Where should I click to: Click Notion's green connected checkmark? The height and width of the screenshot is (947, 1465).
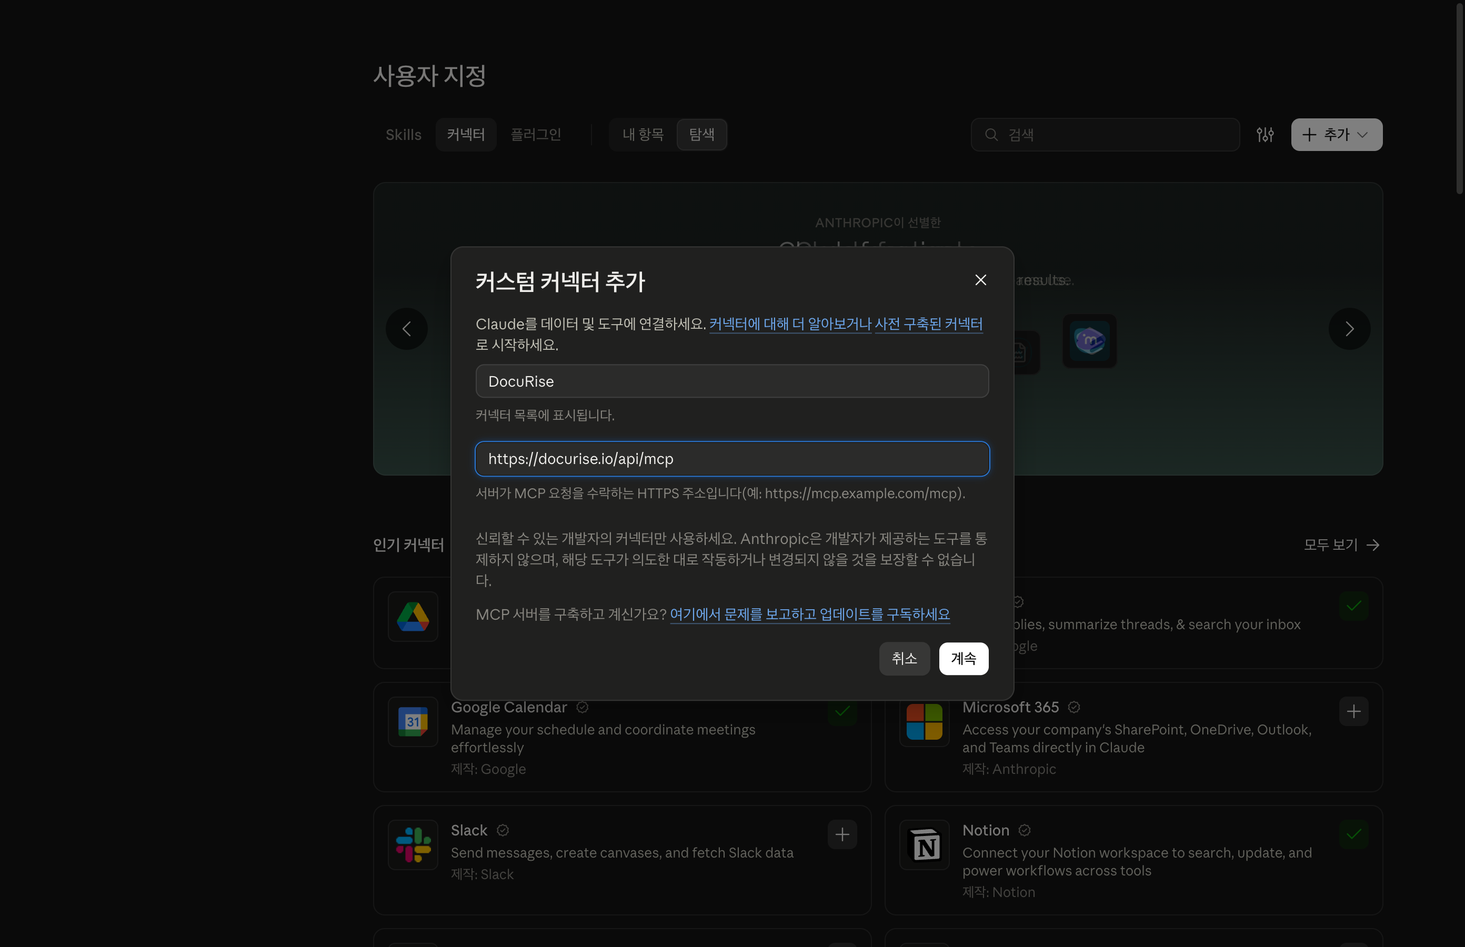1353,834
